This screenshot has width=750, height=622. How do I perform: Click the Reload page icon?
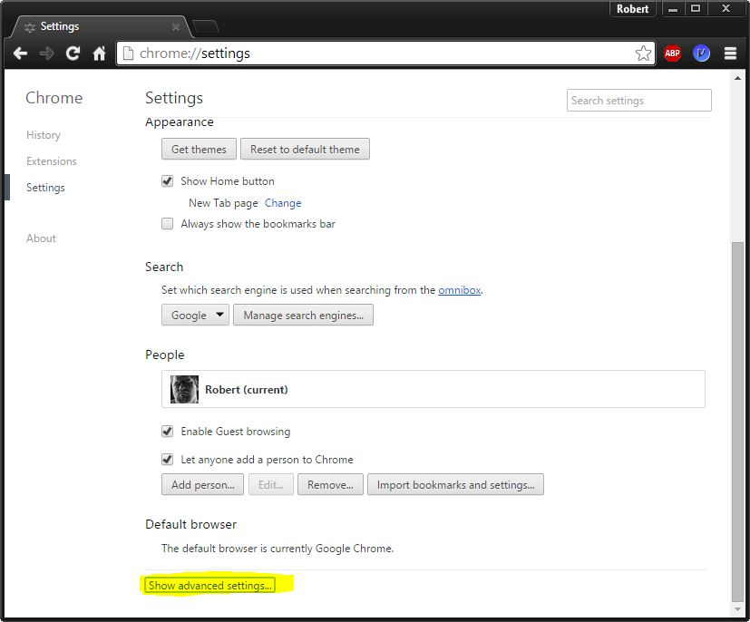click(x=73, y=53)
